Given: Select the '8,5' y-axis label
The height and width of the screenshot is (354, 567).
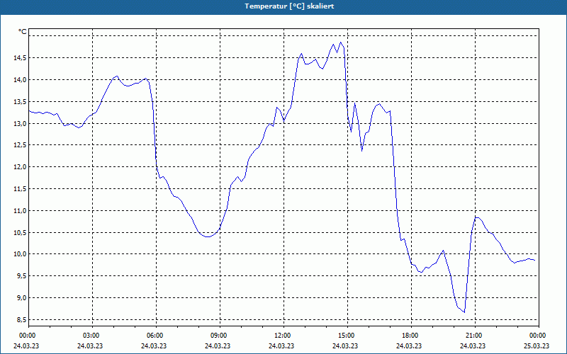Looking at the screenshot, I should 21,320.
